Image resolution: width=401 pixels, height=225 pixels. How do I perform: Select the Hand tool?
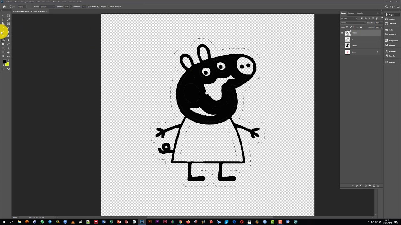pyautogui.click(x=8, y=52)
